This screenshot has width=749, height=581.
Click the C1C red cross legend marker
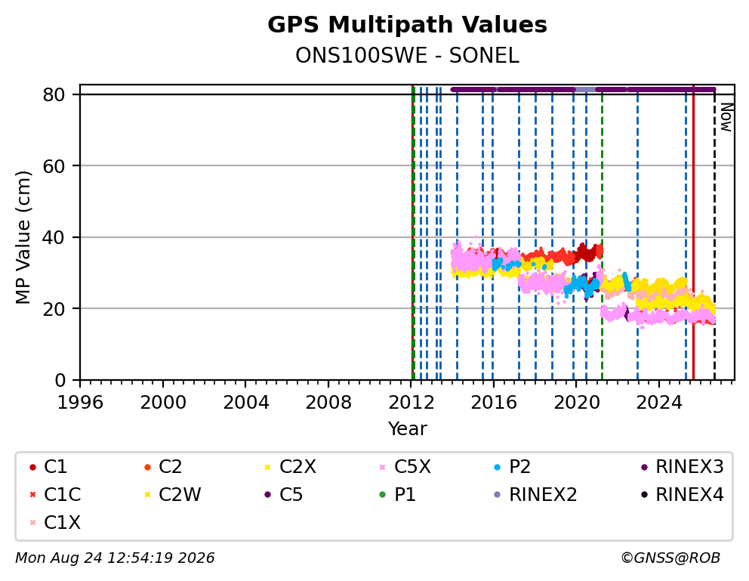[x=32, y=495]
